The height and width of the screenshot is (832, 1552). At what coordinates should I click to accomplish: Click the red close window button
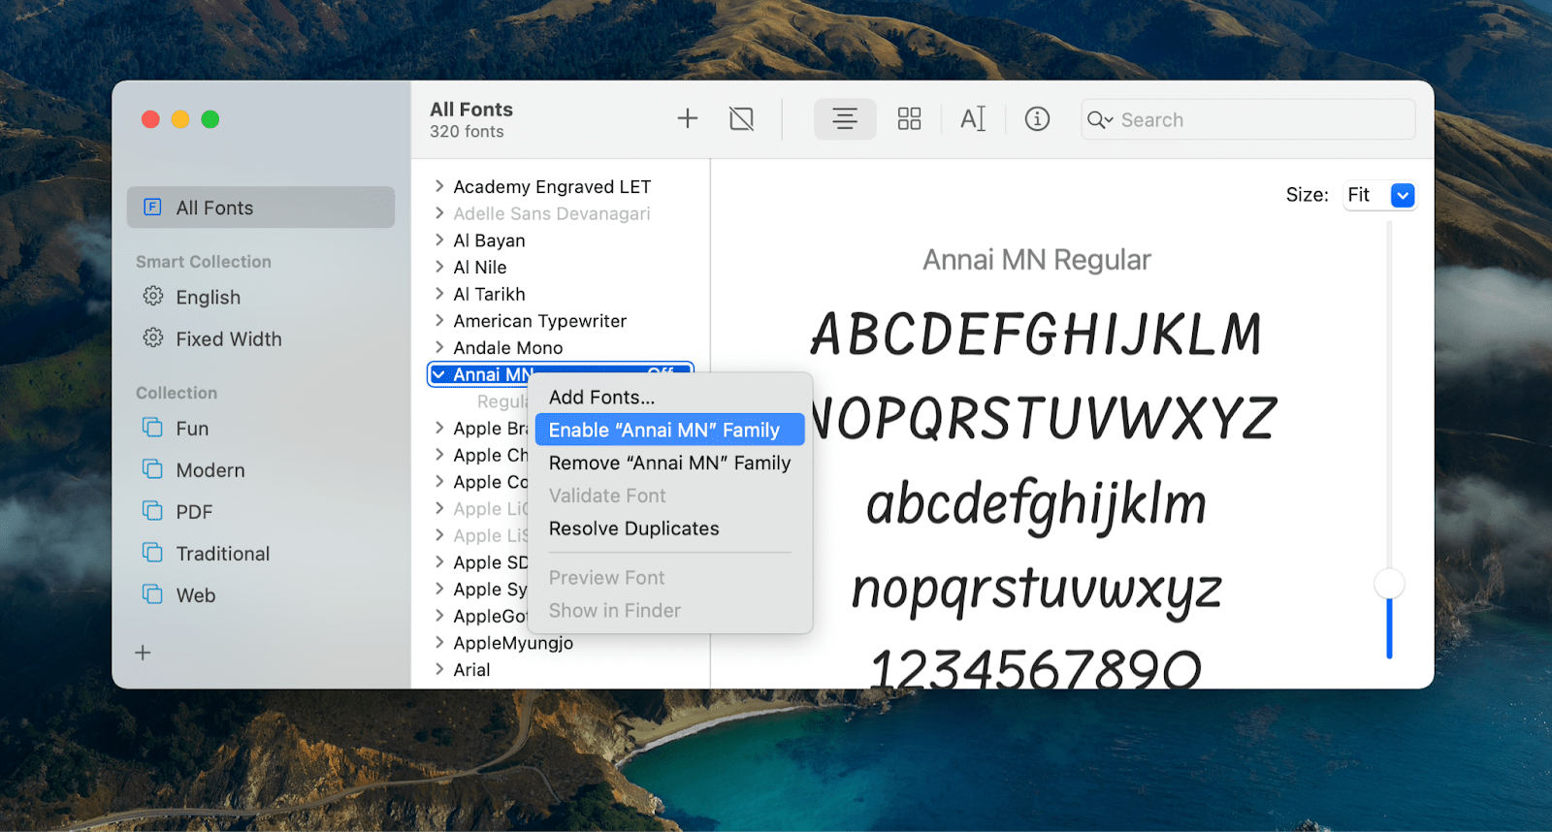tap(150, 119)
